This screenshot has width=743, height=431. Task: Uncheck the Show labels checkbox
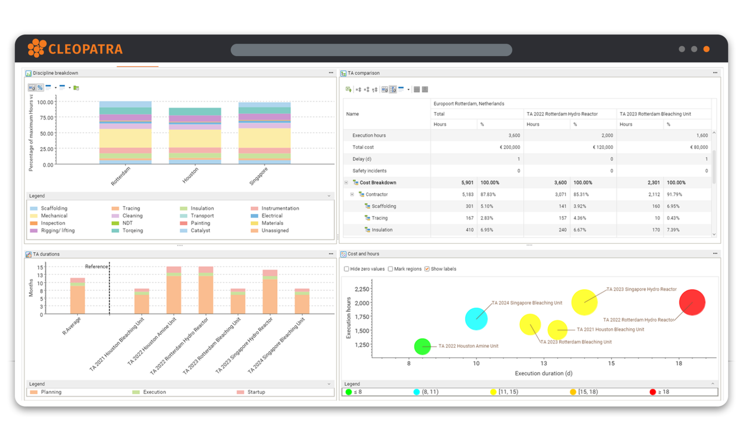(427, 269)
